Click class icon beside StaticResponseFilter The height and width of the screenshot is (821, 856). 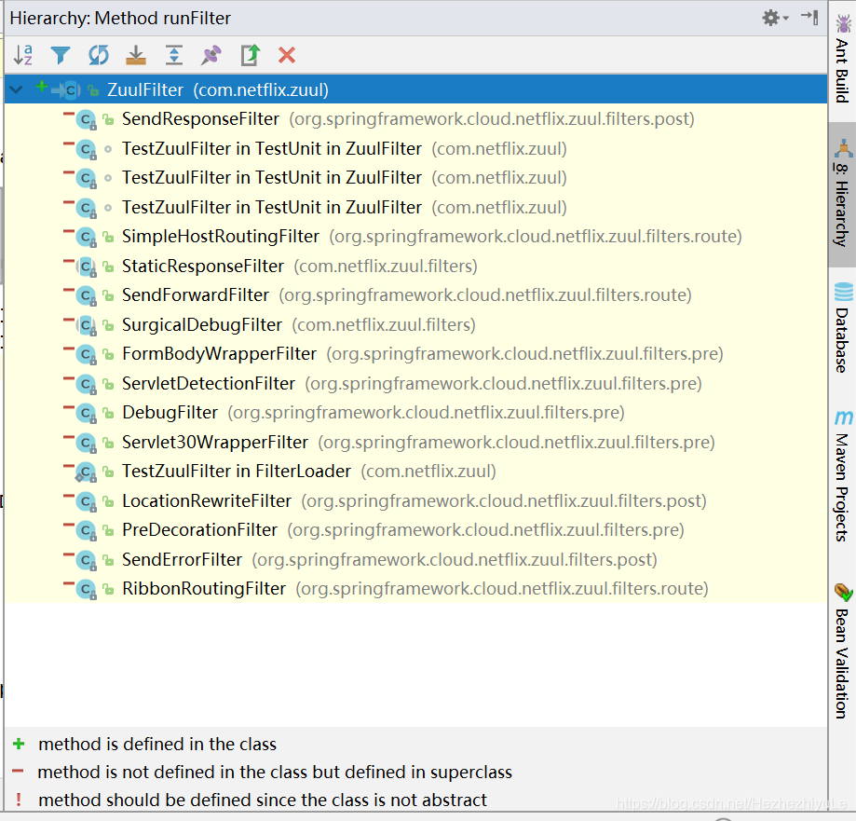point(87,267)
